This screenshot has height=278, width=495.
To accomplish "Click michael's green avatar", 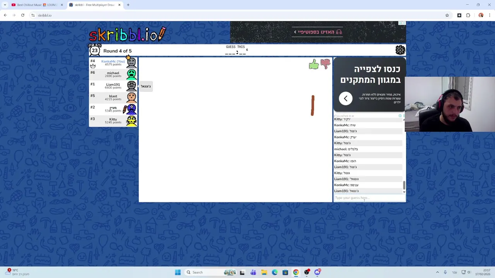I will (x=131, y=74).
